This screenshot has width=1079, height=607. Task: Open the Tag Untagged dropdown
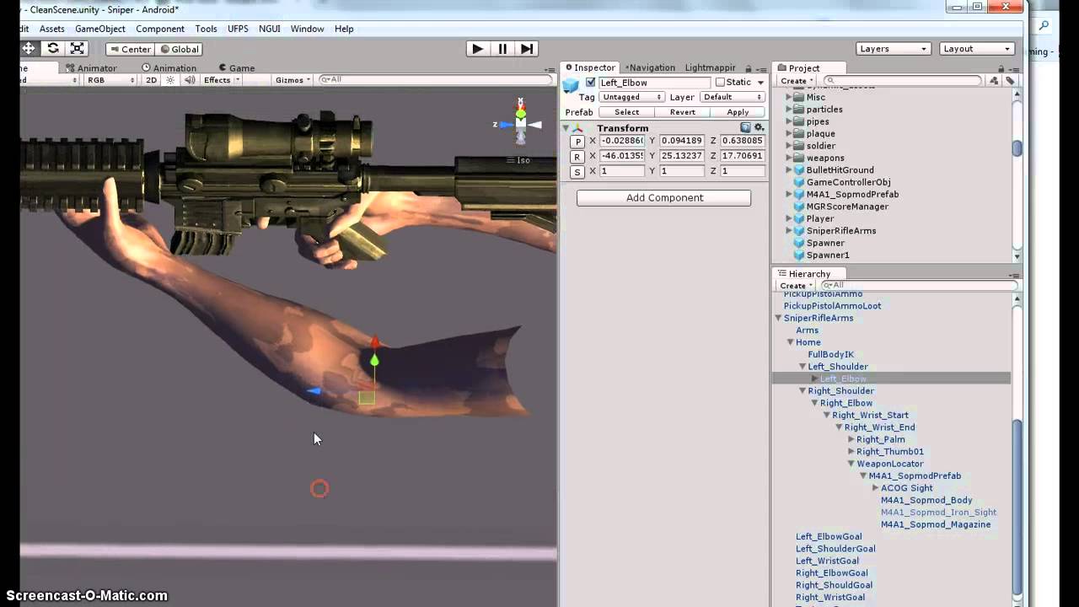point(631,97)
